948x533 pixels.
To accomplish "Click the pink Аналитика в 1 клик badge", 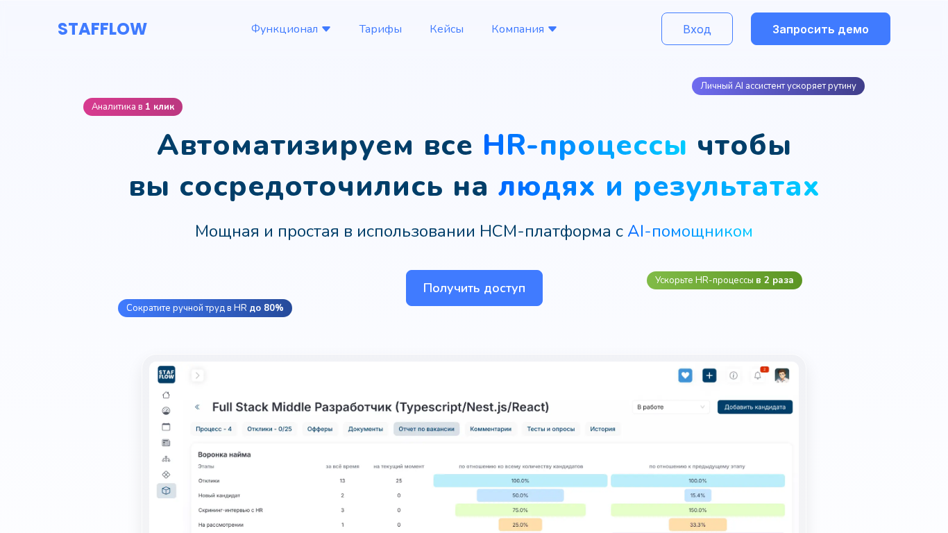I will coord(133,107).
